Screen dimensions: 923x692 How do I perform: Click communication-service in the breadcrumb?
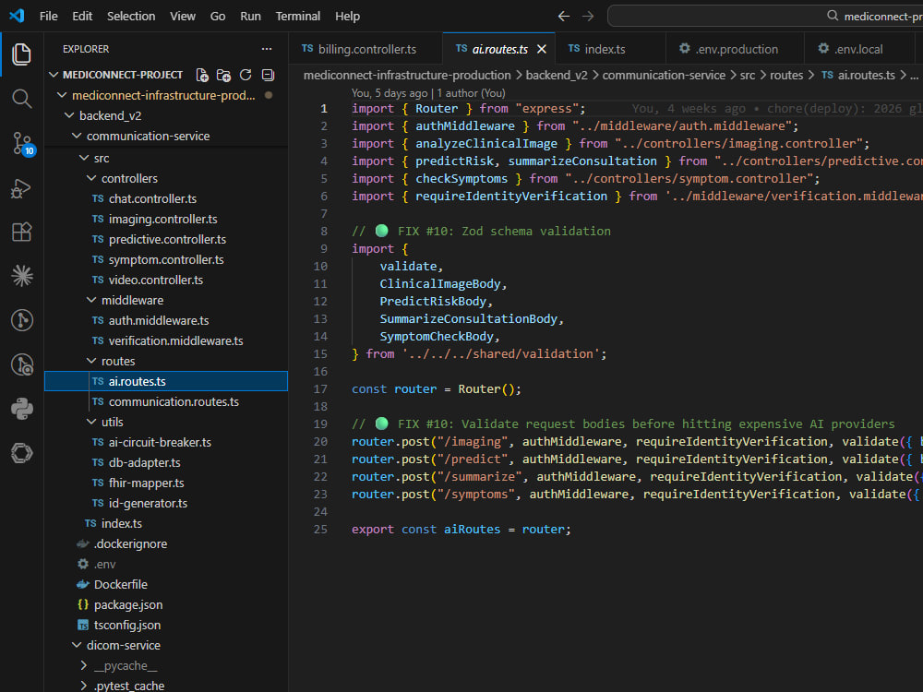(x=664, y=76)
